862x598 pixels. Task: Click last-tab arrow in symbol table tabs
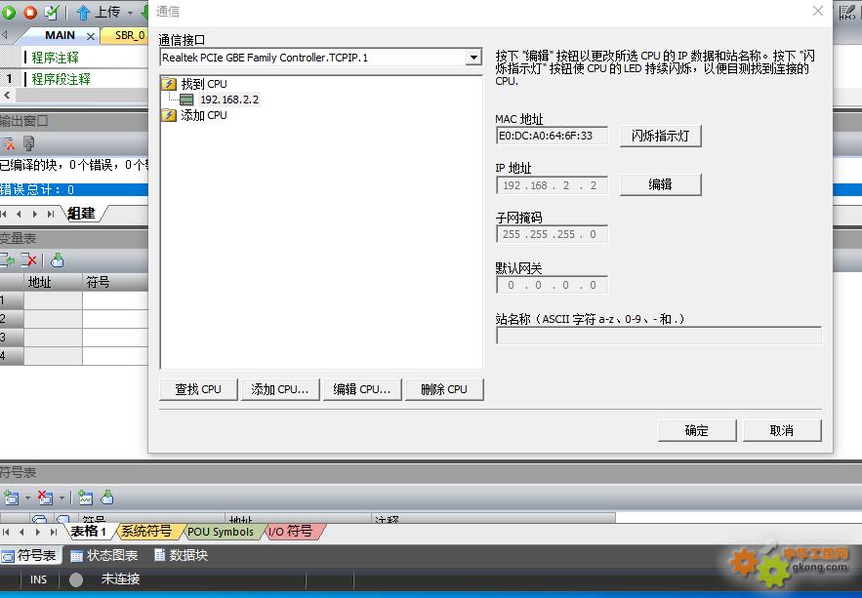(54, 532)
